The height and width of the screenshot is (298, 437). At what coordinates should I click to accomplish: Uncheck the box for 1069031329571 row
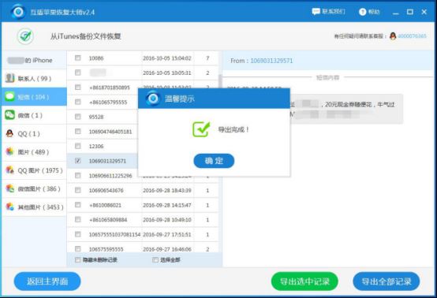click(78, 161)
